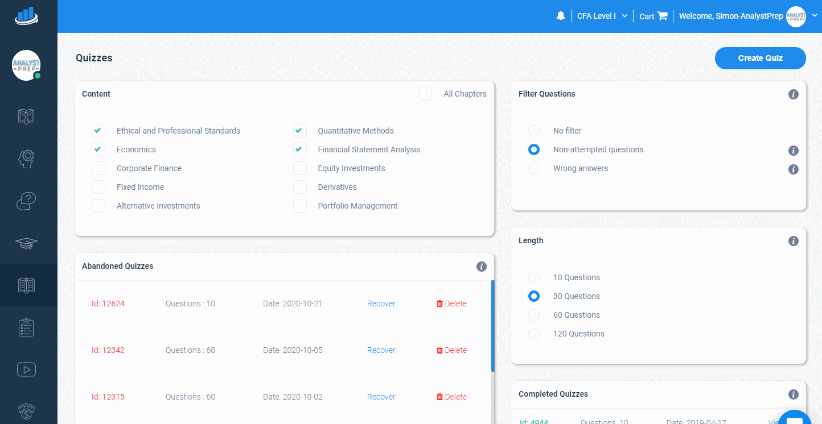
Task: Uncheck the Economics chapter checkbox
Action: click(98, 149)
